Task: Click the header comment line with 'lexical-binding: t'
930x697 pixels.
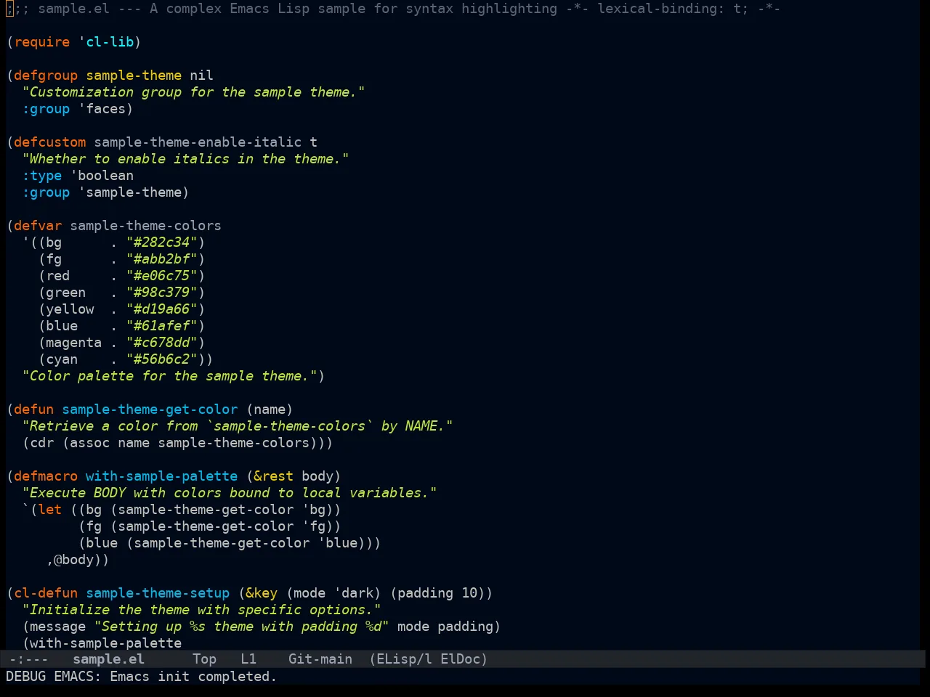Action: tap(393, 9)
